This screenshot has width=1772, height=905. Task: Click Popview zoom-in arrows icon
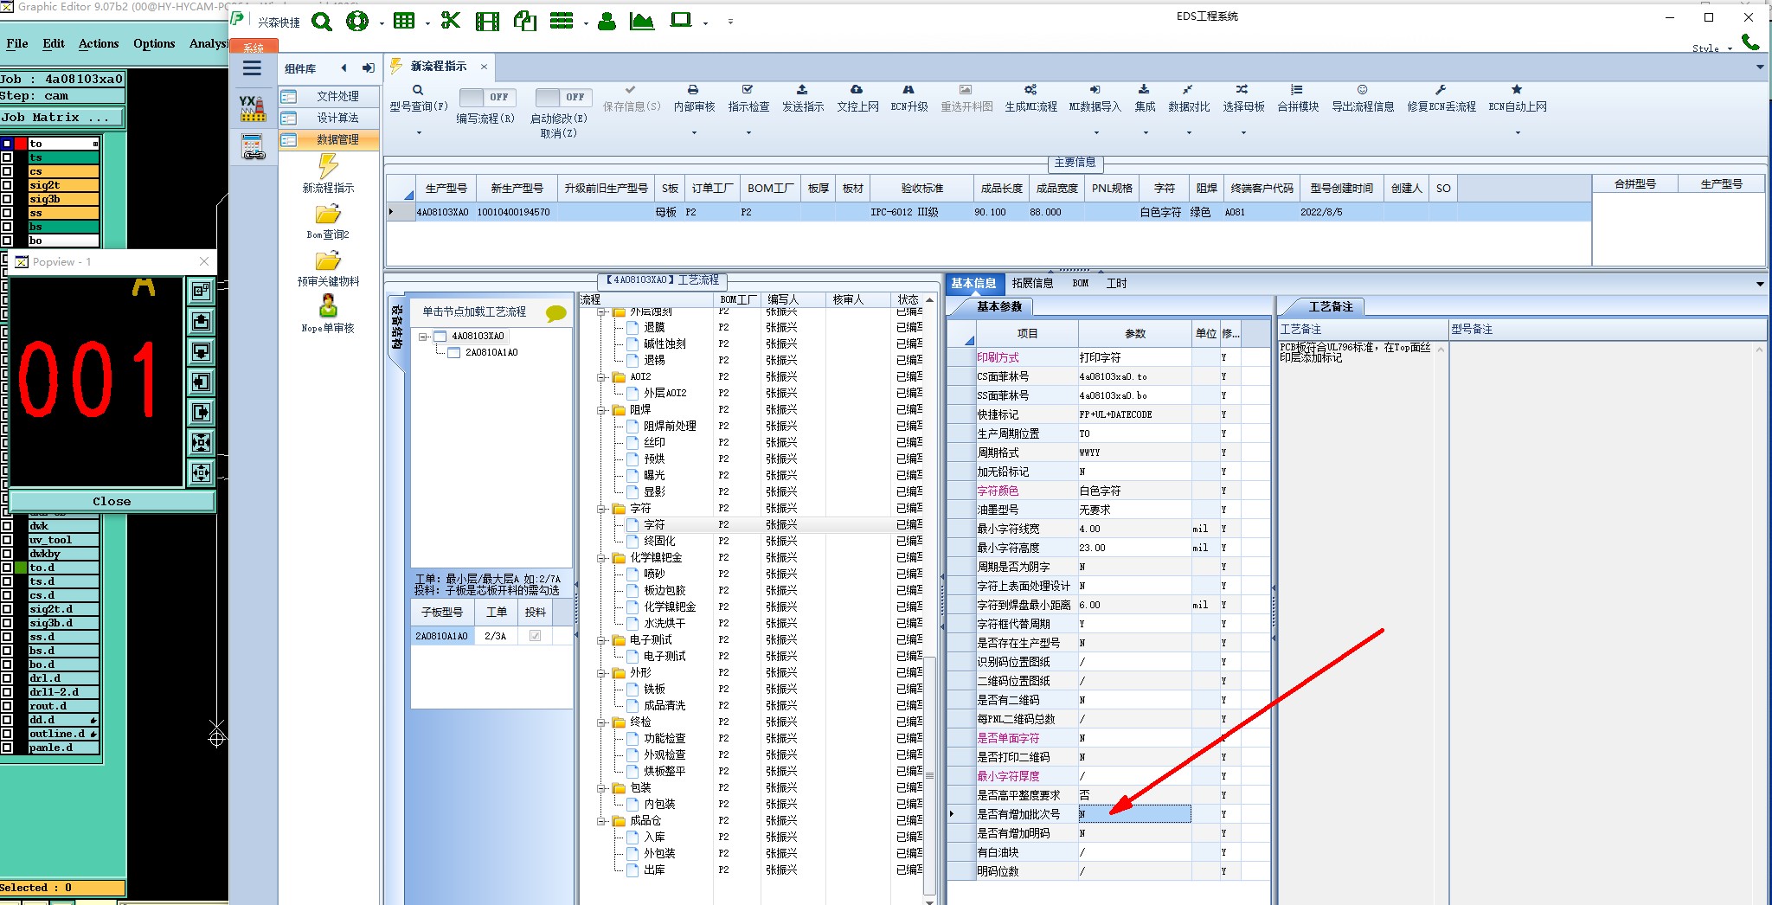[201, 443]
